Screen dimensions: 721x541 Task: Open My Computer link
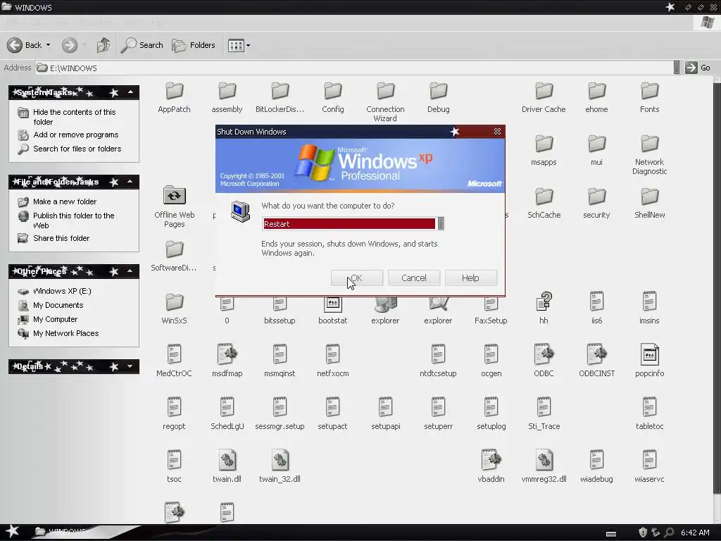[55, 319]
